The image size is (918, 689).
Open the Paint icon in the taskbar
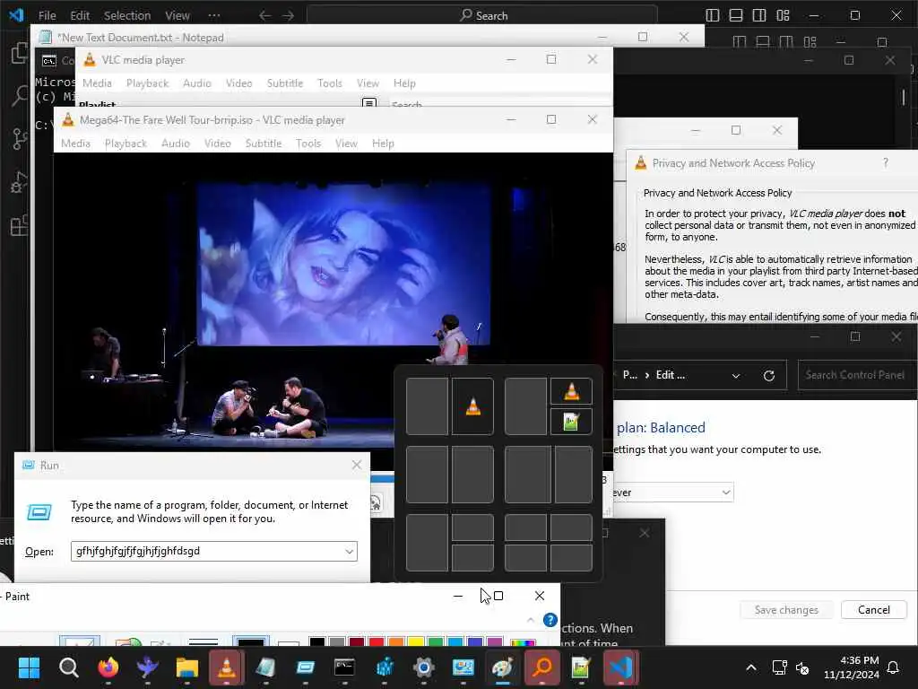click(502, 667)
